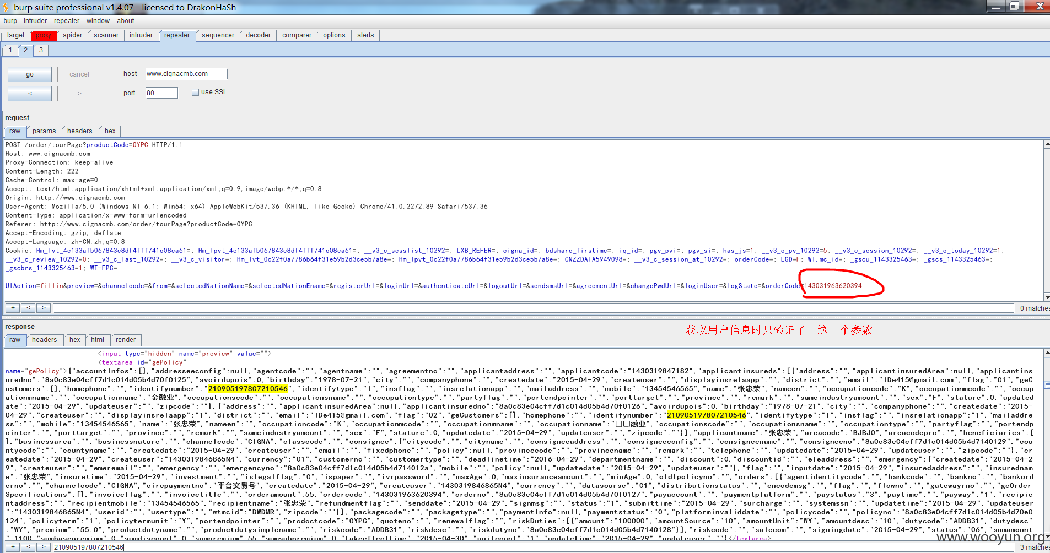Image resolution: width=1050 pixels, height=553 pixels.
Task: Toggle the use SSL checkbox
Action: coord(195,92)
